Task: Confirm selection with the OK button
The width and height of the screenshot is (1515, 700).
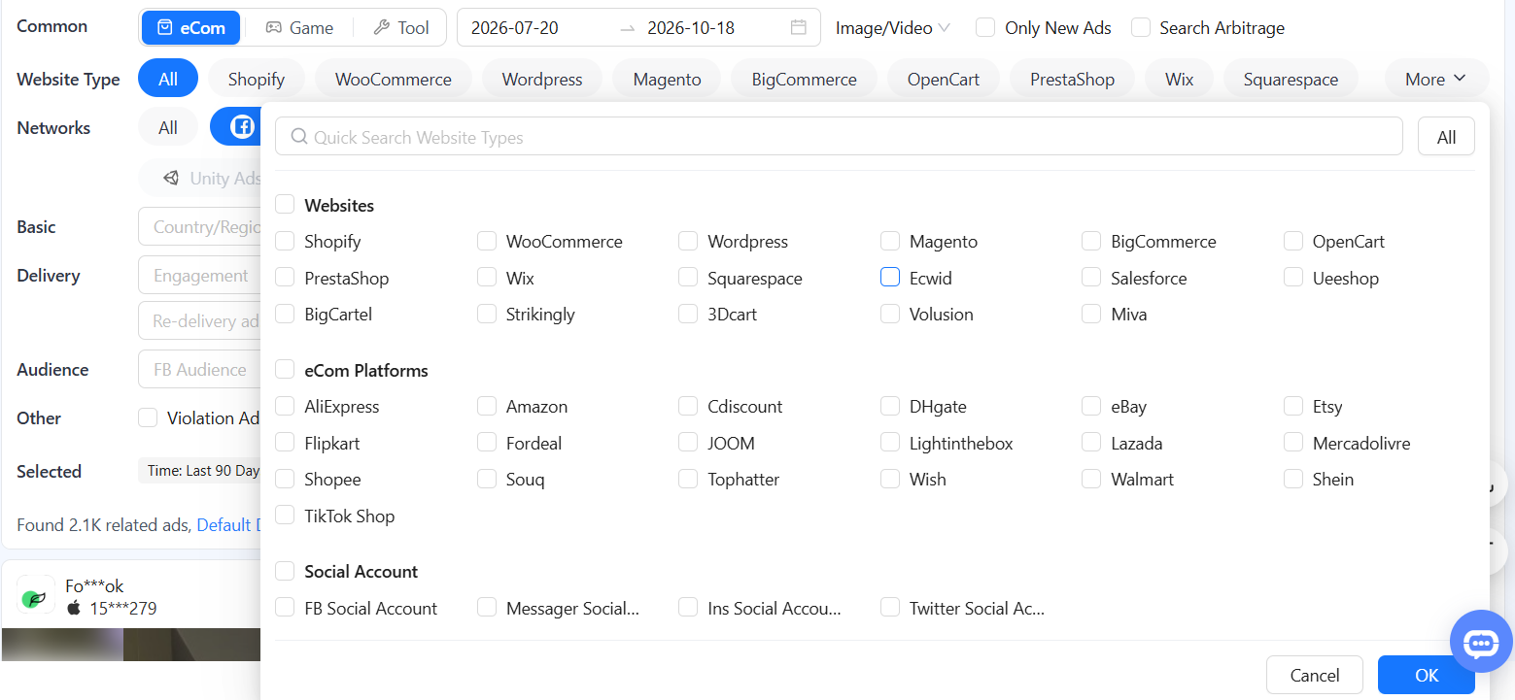Action: [1426, 675]
